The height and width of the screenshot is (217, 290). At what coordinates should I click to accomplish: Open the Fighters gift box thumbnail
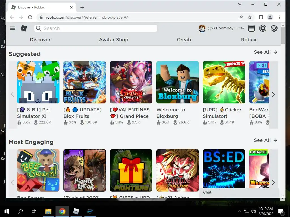(x=131, y=170)
